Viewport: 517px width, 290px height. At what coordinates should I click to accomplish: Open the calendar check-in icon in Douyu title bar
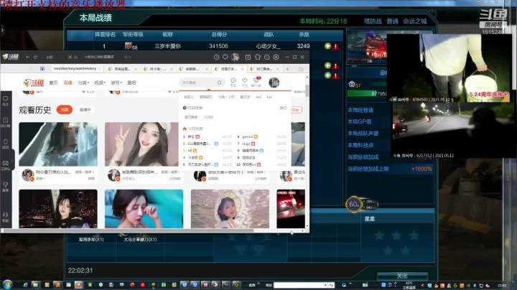pos(248,57)
